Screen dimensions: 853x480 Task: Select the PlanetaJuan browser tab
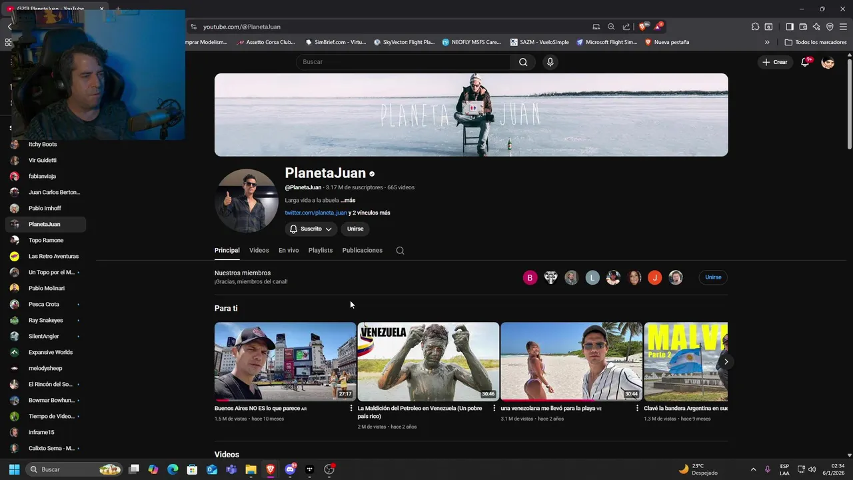point(57,9)
